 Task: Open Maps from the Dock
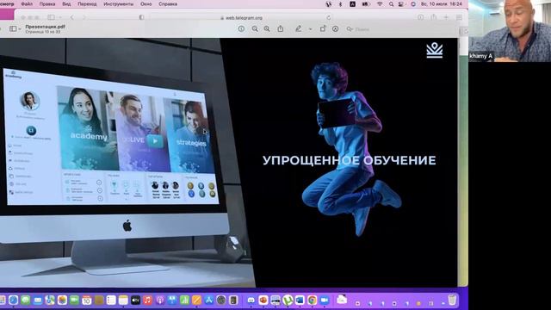pyautogui.click(x=50, y=301)
